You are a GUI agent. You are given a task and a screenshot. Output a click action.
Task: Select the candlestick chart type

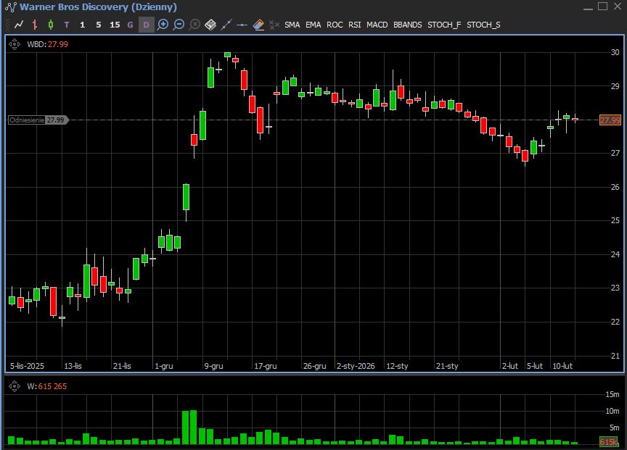coord(51,25)
